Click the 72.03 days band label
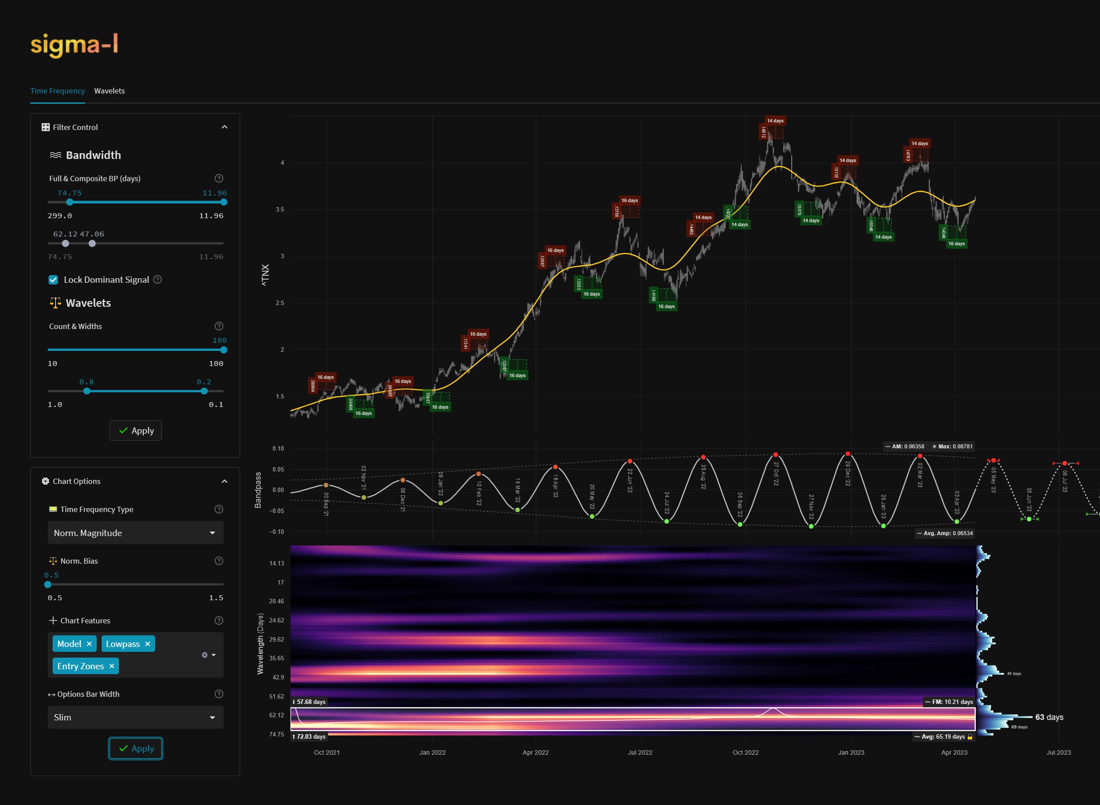 (x=309, y=736)
